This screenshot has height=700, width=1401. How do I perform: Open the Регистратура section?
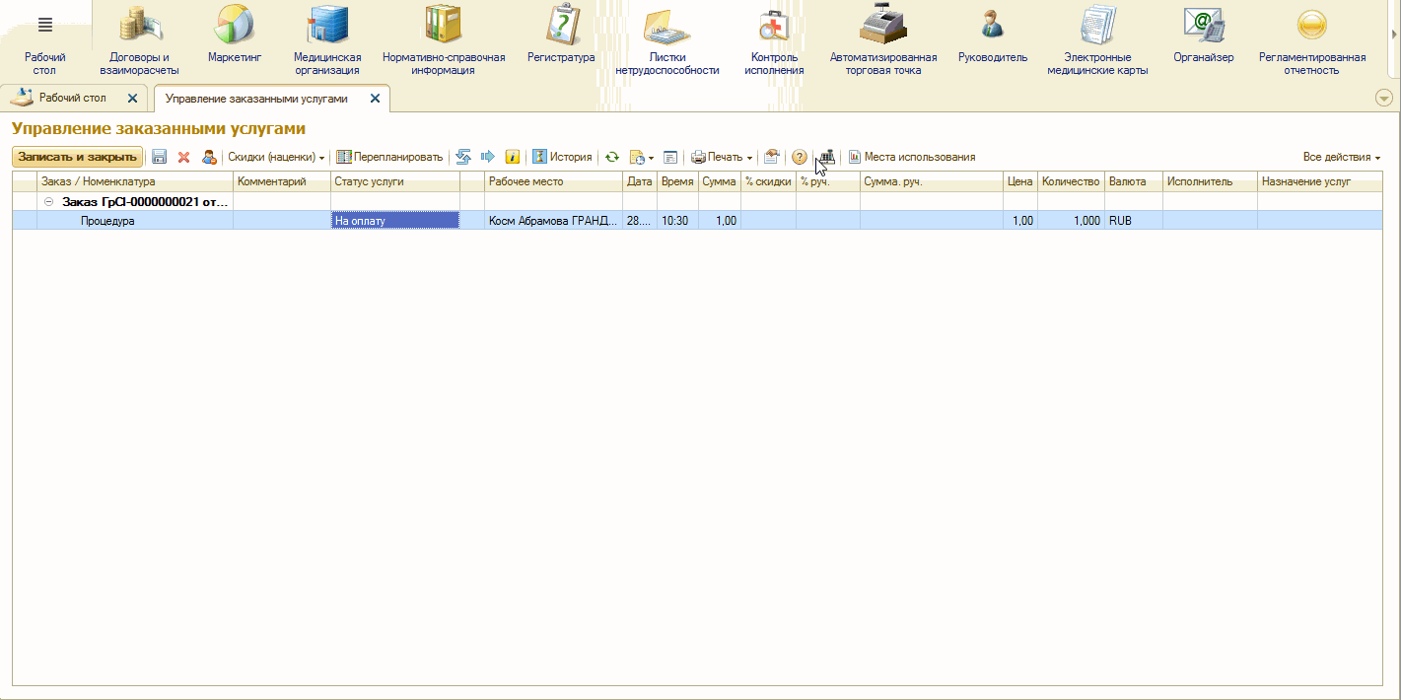(561, 39)
